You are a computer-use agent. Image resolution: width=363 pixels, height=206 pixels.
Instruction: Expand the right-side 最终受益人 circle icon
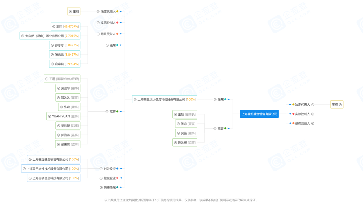pyautogui.click(x=313, y=123)
